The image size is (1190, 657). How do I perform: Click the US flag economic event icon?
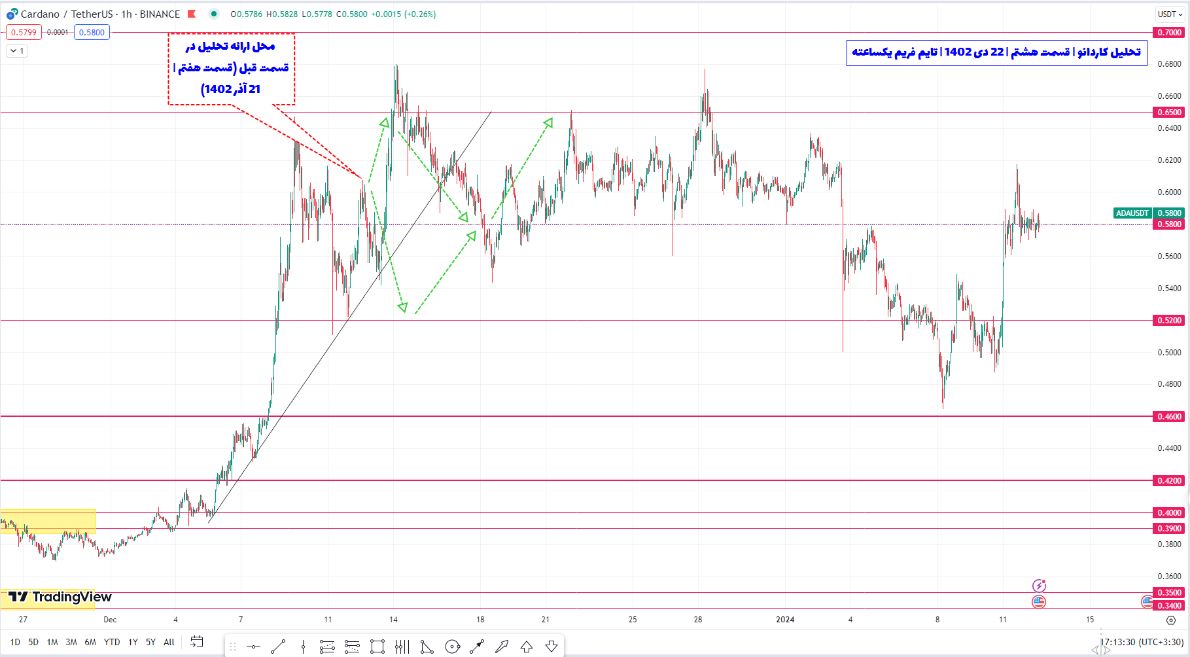(1039, 602)
